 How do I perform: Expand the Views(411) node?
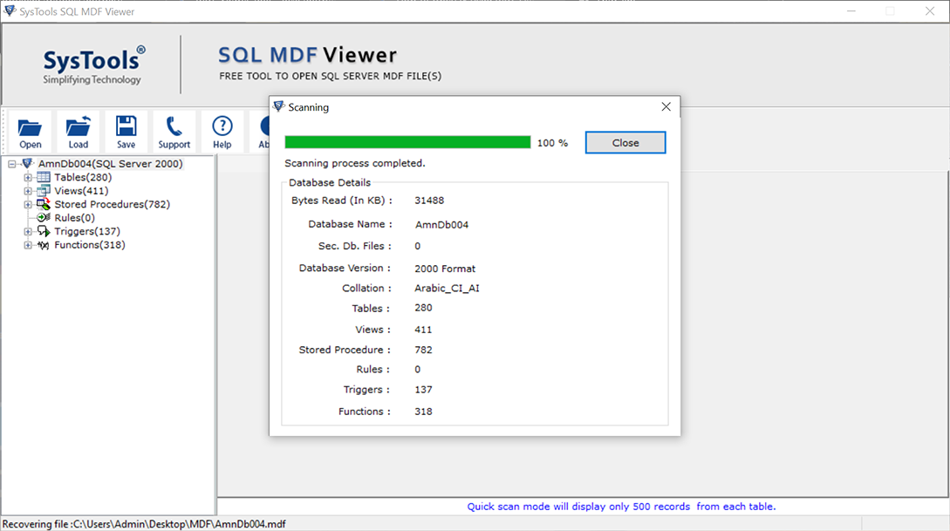pos(28,191)
